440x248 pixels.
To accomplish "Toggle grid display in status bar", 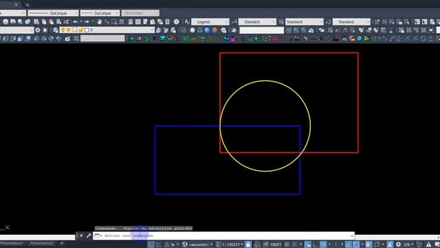I will coord(287,245).
